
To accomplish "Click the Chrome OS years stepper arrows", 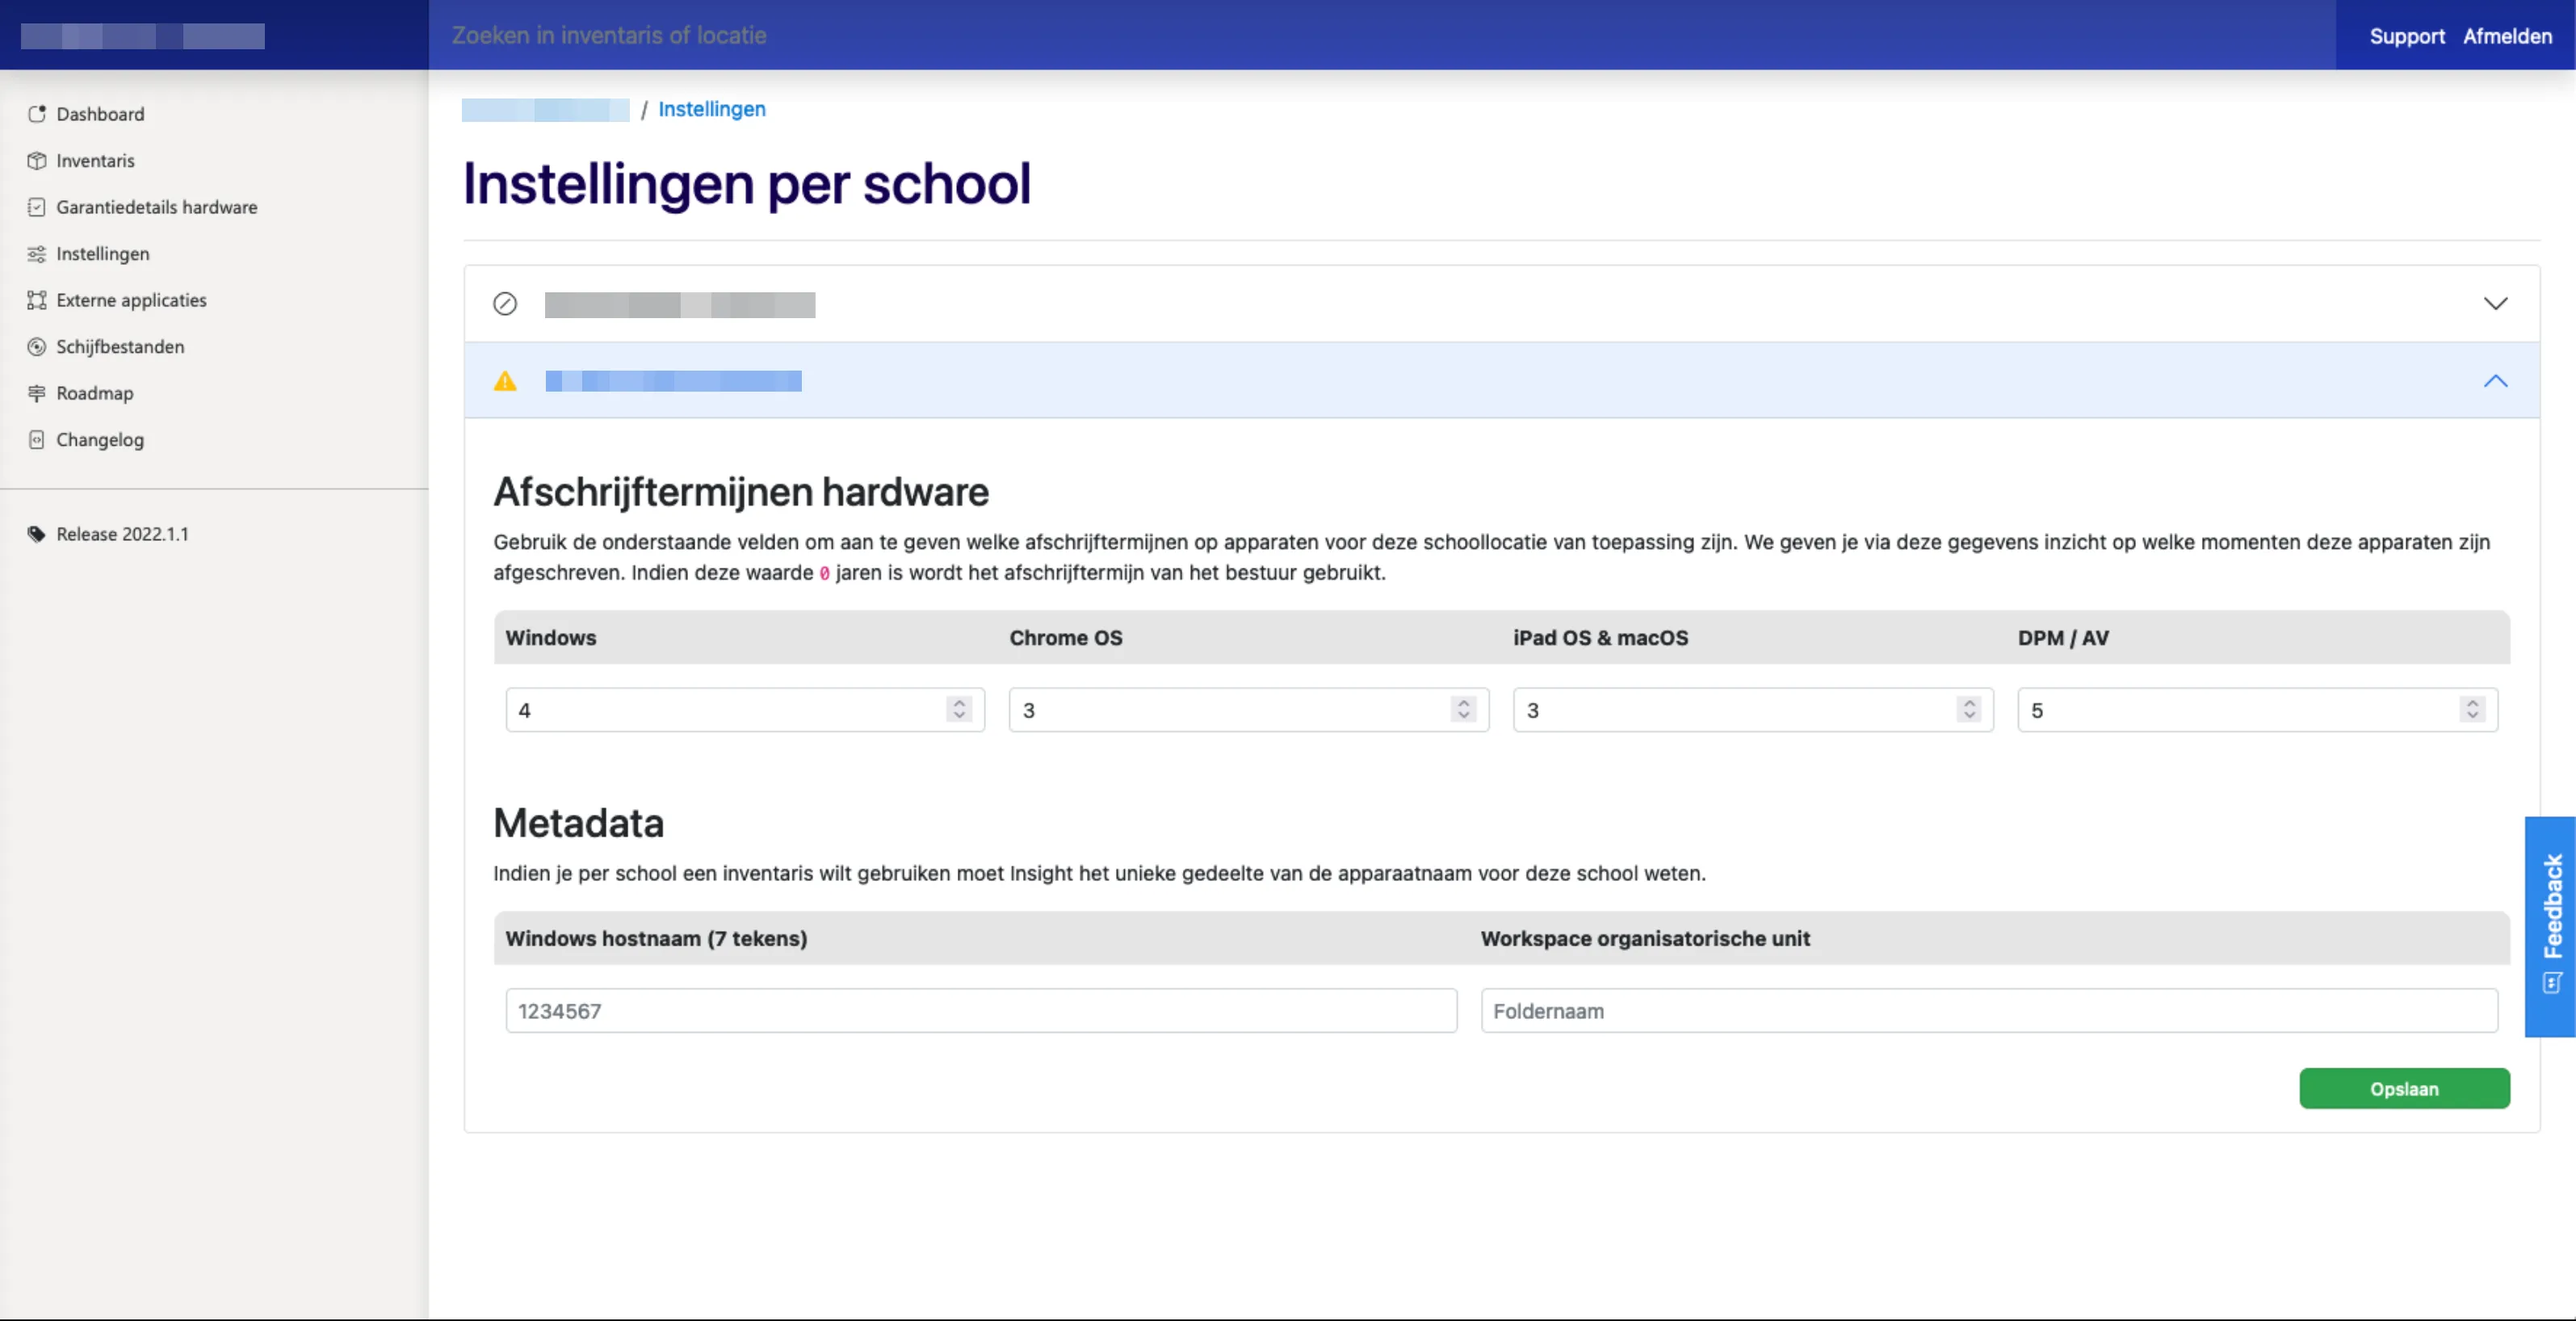I will pos(1463,710).
